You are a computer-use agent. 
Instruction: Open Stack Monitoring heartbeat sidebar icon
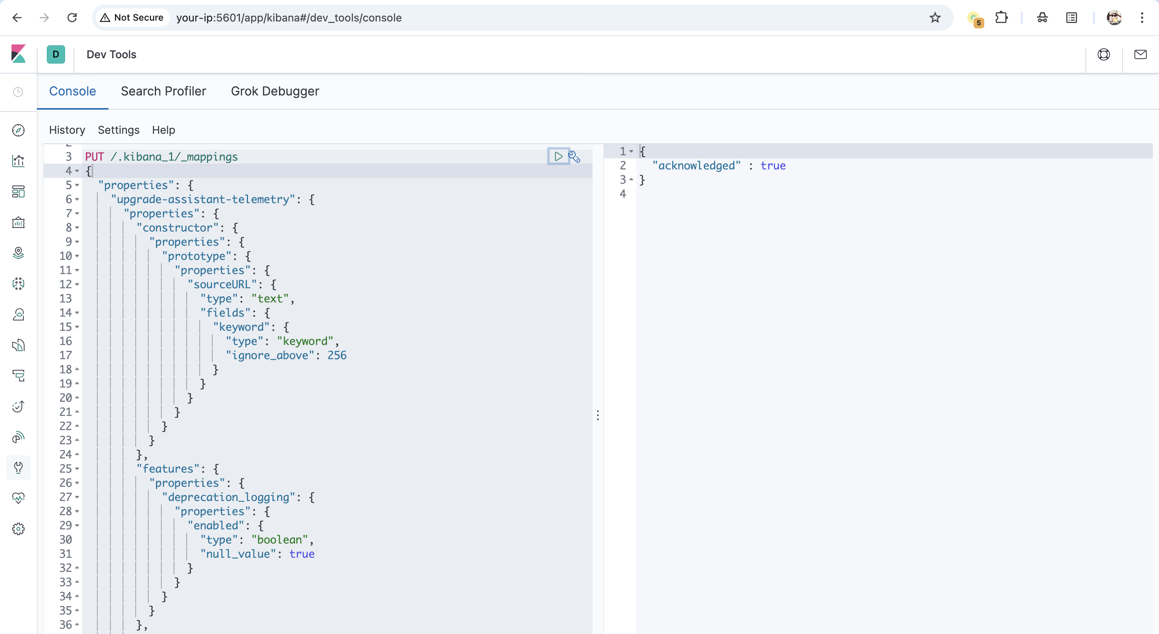(x=18, y=498)
